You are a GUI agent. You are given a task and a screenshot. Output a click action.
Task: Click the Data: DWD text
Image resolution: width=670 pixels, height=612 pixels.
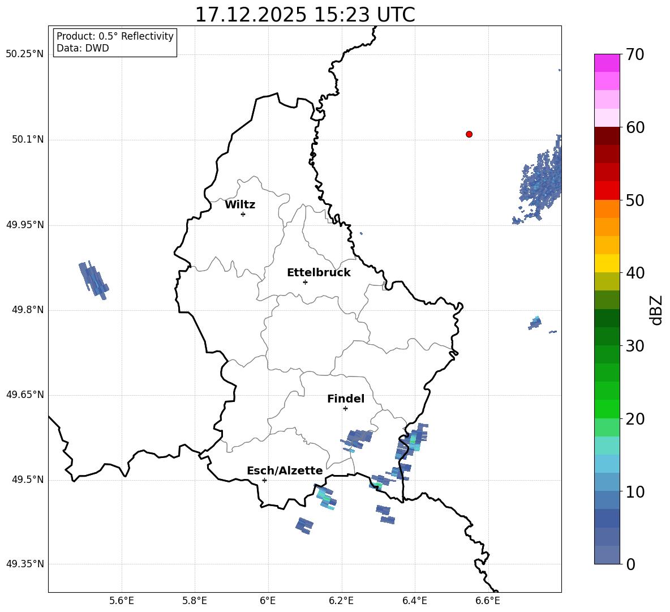(x=83, y=49)
